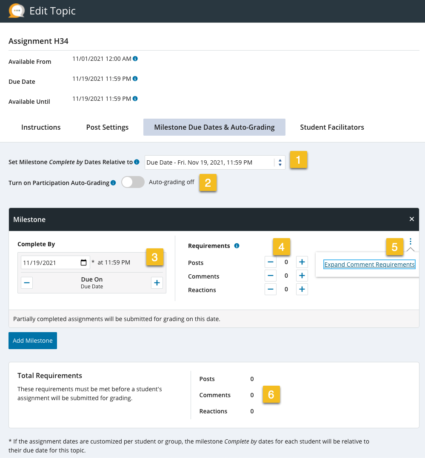Close the Milestone panel with X
Screen dimensions: 425x458
411,219
